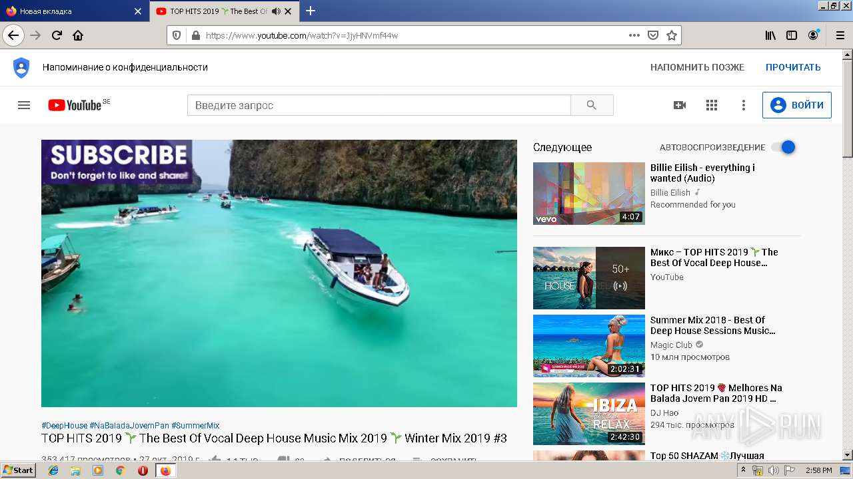Toggle Автовоспроизведение autoplay switch

[784, 147]
